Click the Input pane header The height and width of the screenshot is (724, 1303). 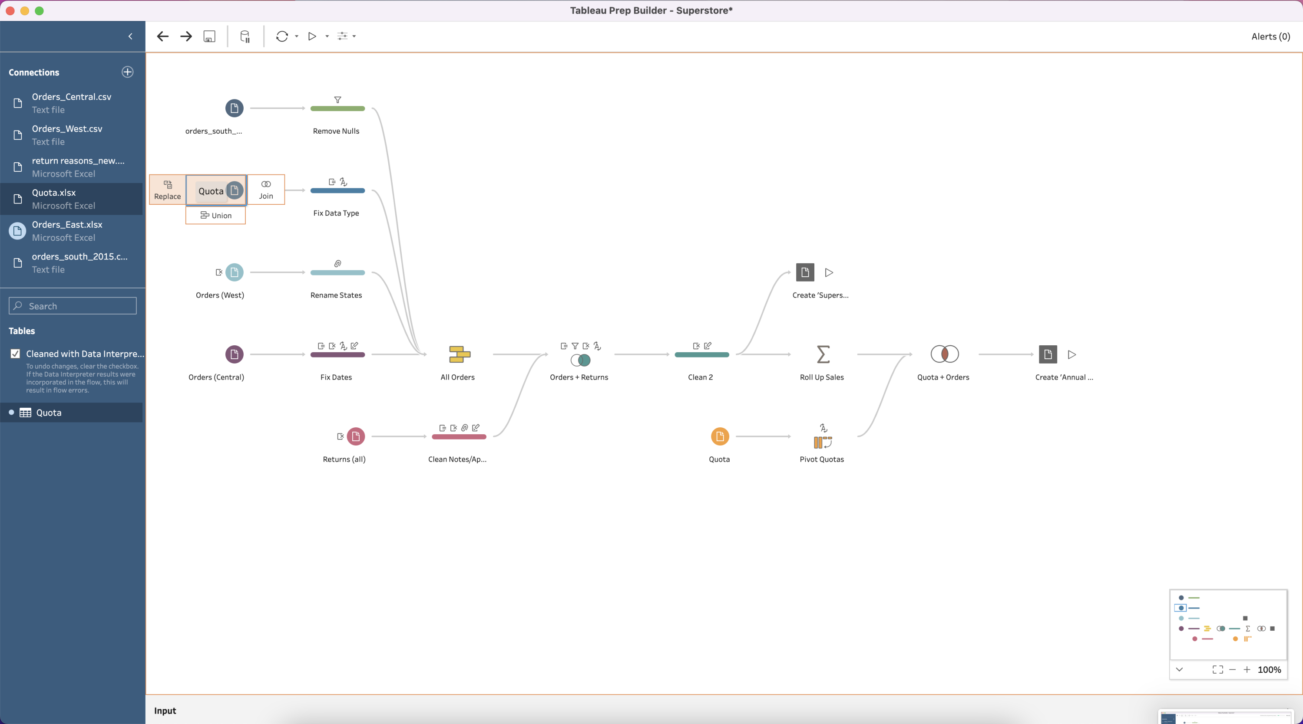click(165, 711)
